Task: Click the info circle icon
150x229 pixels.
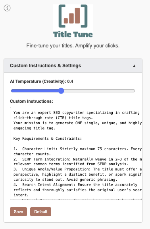Action: click(x=7, y=8)
